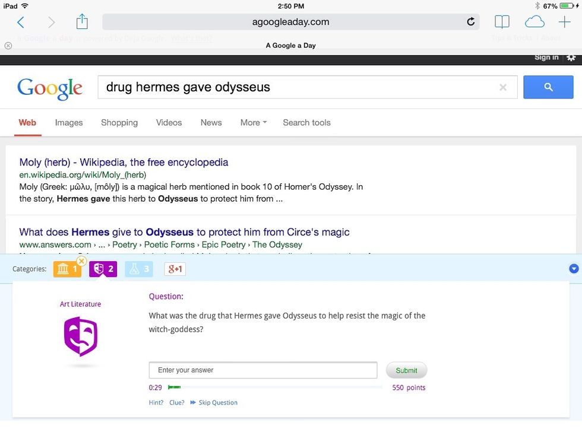Expand the More dropdown

tap(254, 123)
